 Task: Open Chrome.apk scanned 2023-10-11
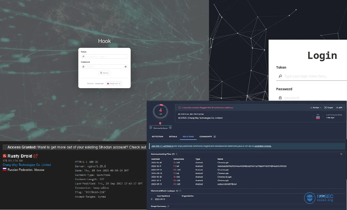[x=223, y=180]
